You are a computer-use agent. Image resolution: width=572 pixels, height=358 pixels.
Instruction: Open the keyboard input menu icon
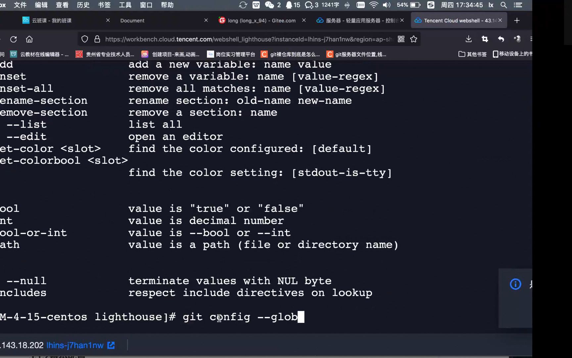pos(360,5)
